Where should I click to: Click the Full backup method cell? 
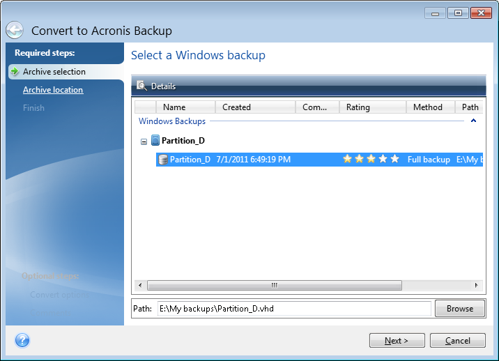point(429,160)
